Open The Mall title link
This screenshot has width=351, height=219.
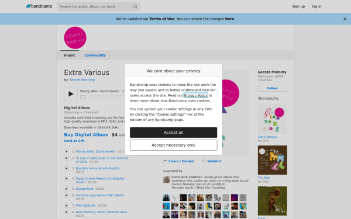[x=264, y=178]
